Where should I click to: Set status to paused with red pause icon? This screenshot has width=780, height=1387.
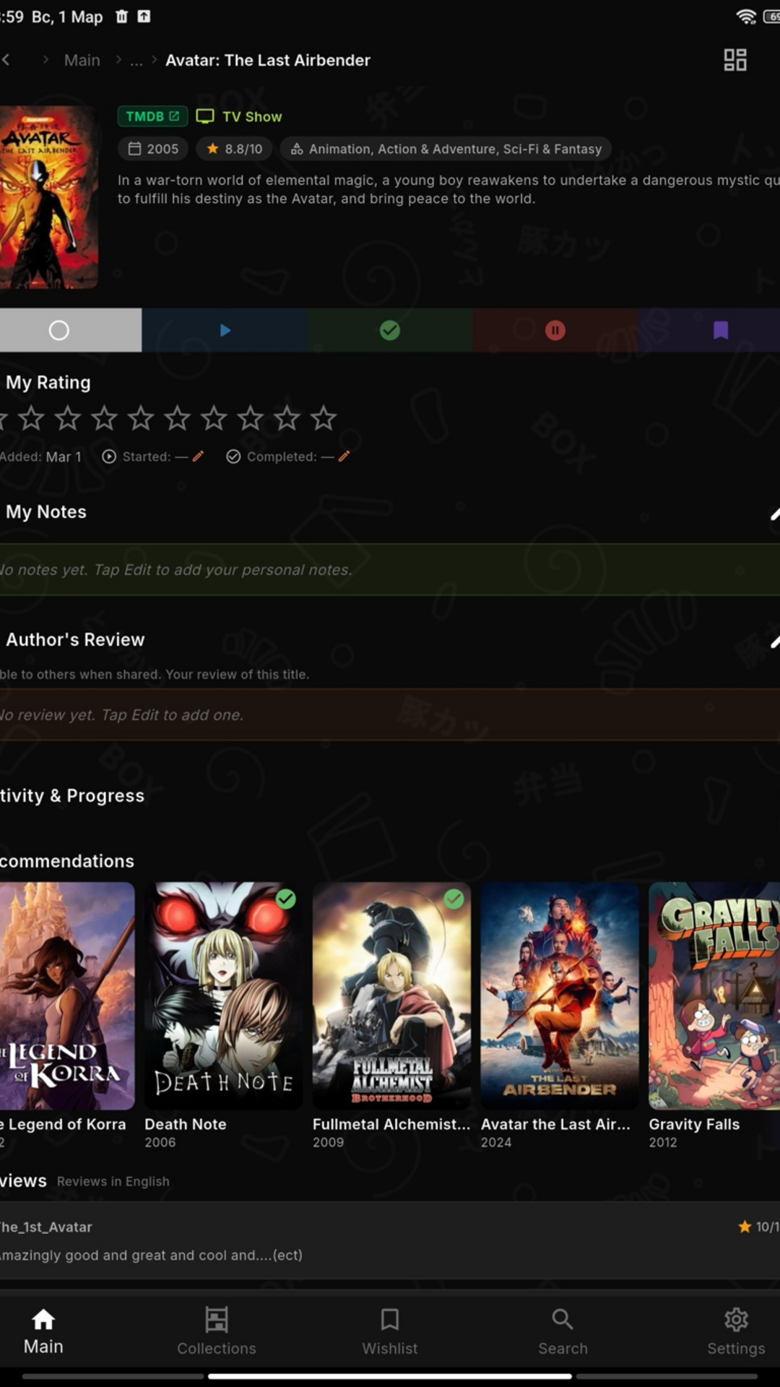coord(555,330)
